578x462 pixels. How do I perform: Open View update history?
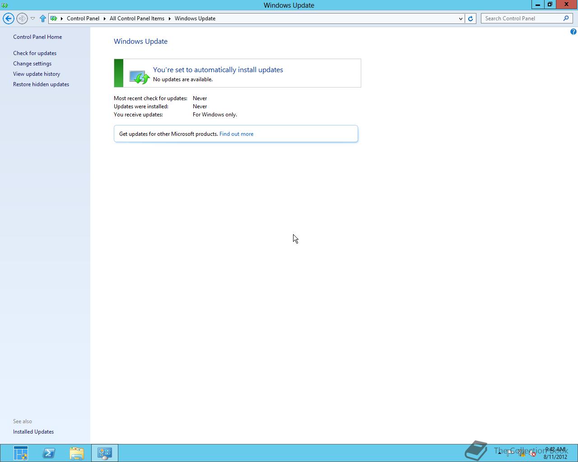(37, 74)
